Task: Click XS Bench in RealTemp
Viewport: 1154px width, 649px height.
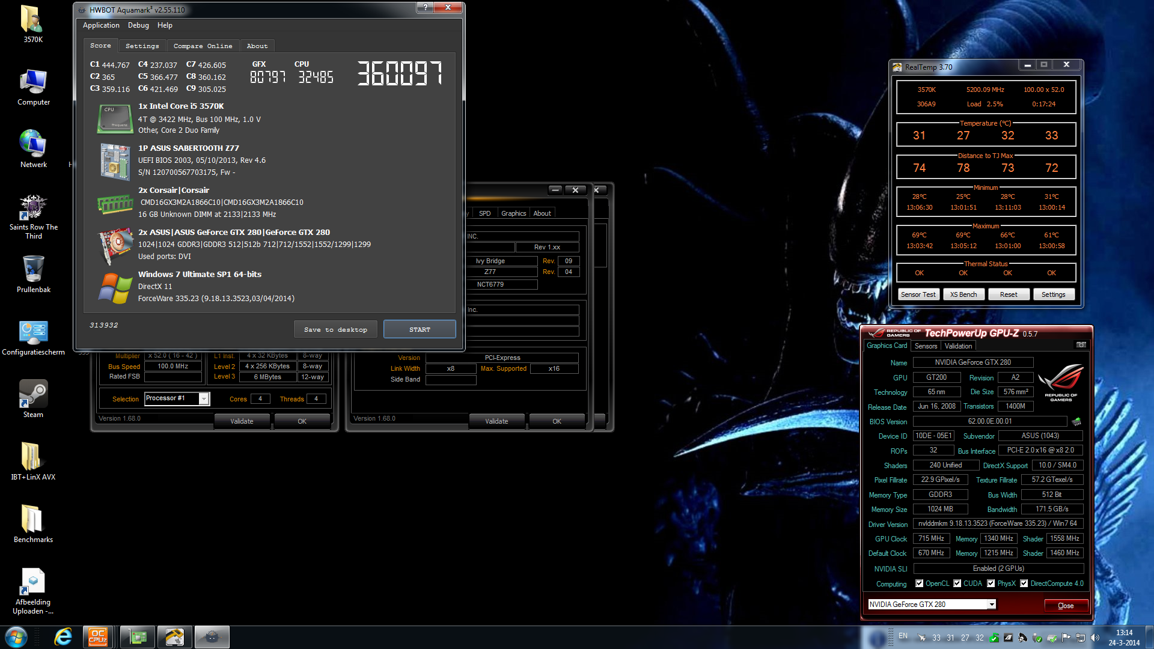Action: click(963, 294)
